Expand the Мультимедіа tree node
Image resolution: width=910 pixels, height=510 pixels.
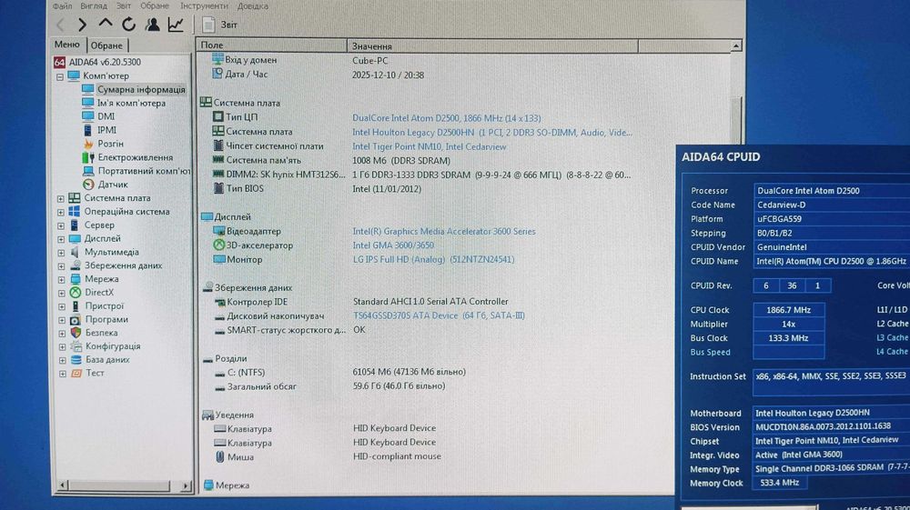click(62, 253)
